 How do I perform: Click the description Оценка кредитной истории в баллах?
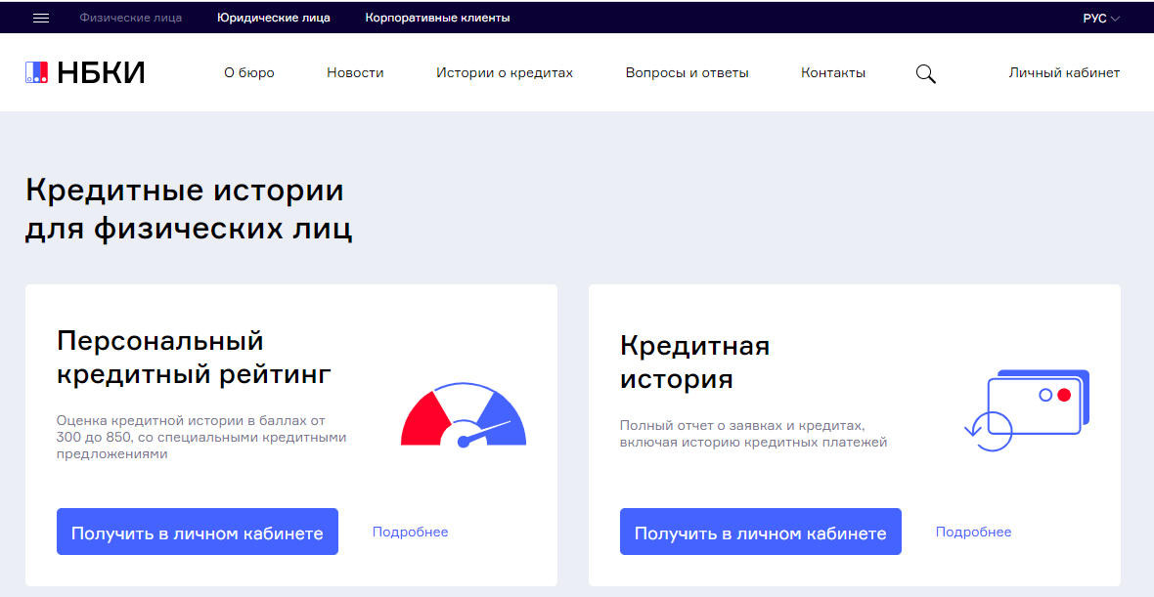click(x=201, y=438)
